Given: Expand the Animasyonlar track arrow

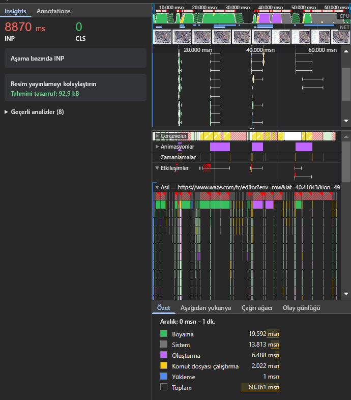Looking at the screenshot, I should 157,147.
